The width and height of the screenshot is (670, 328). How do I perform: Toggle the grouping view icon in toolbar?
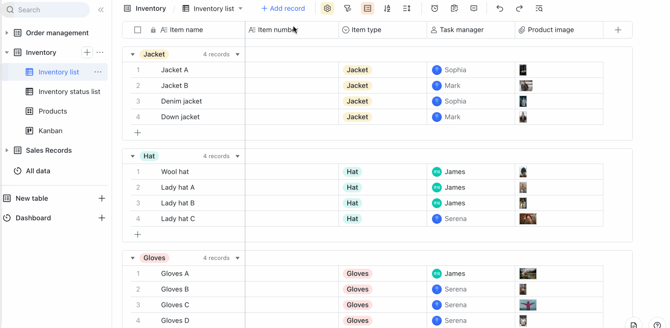pos(367,8)
